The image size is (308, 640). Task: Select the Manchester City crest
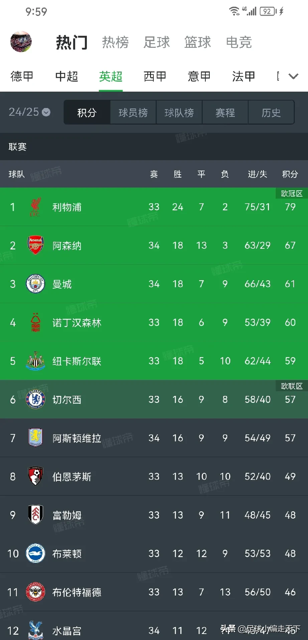35,284
